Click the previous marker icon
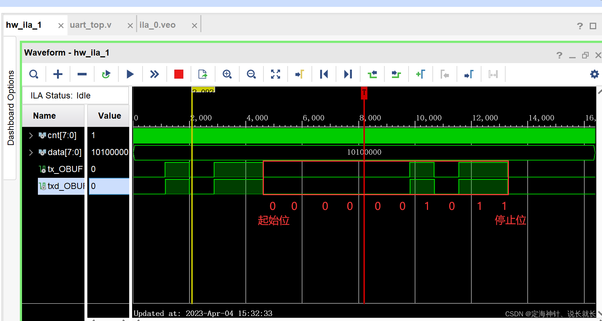 point(445,74)
